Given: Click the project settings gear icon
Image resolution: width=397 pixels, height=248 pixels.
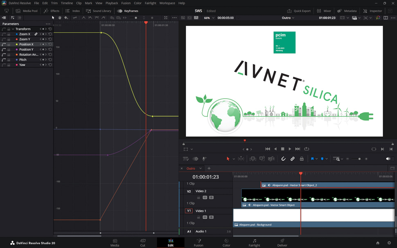Looking at the screenshot, I should pos(389,243).
